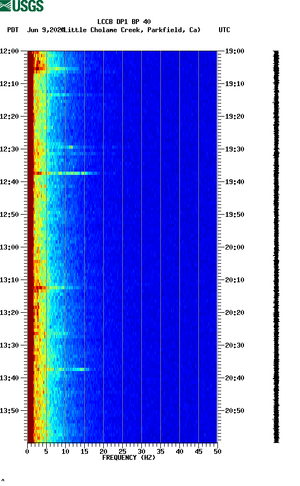
Task: Click the 'Parkfield, Ca)' location text
Action: click(x=174, y=30)
